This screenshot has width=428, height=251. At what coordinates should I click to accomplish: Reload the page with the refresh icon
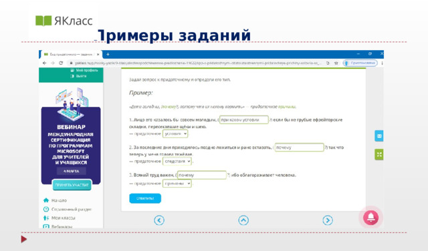pyautogui.click(x=61, y=63)
